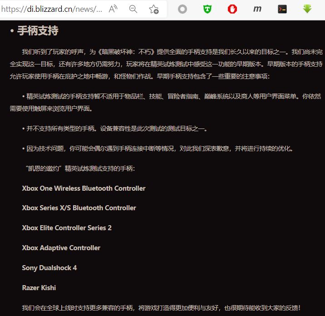The image size is (325, 316).
Task: Click closing line 我们会在全球上线时支持更多兼容的手柄
Action: pos(161,308)
